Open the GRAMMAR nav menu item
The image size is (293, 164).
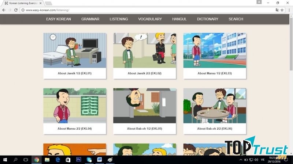(x=90, y=19)
